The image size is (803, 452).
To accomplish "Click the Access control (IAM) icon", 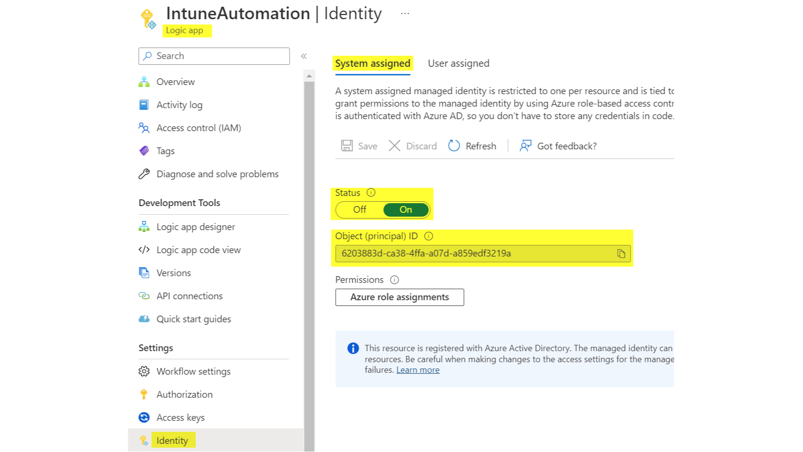I will point(144,128).
